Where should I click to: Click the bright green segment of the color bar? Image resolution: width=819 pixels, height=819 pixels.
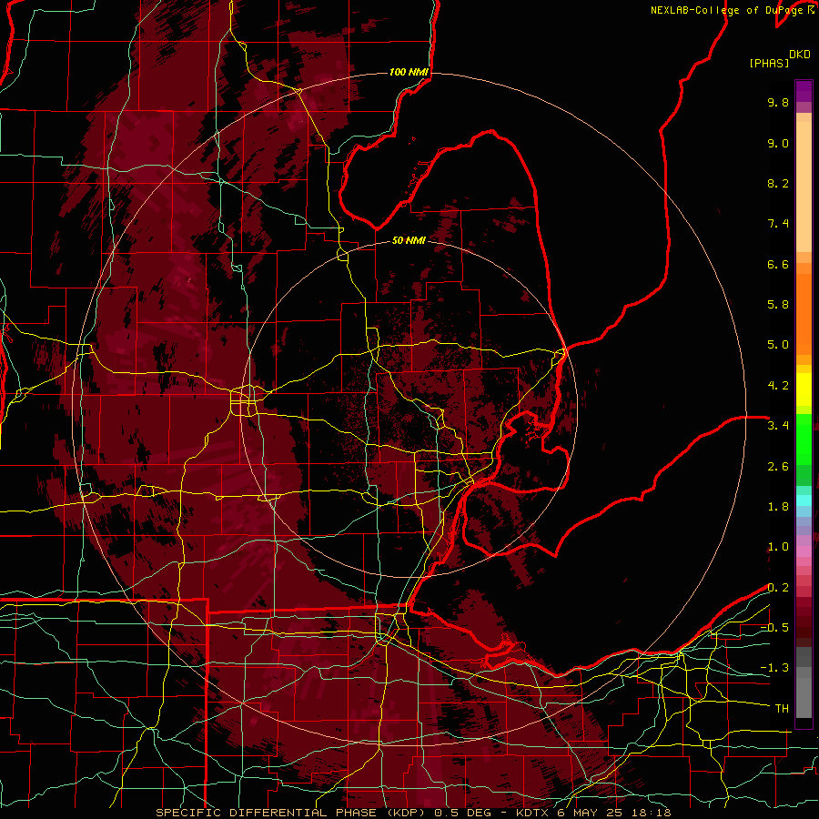point(804,439)
